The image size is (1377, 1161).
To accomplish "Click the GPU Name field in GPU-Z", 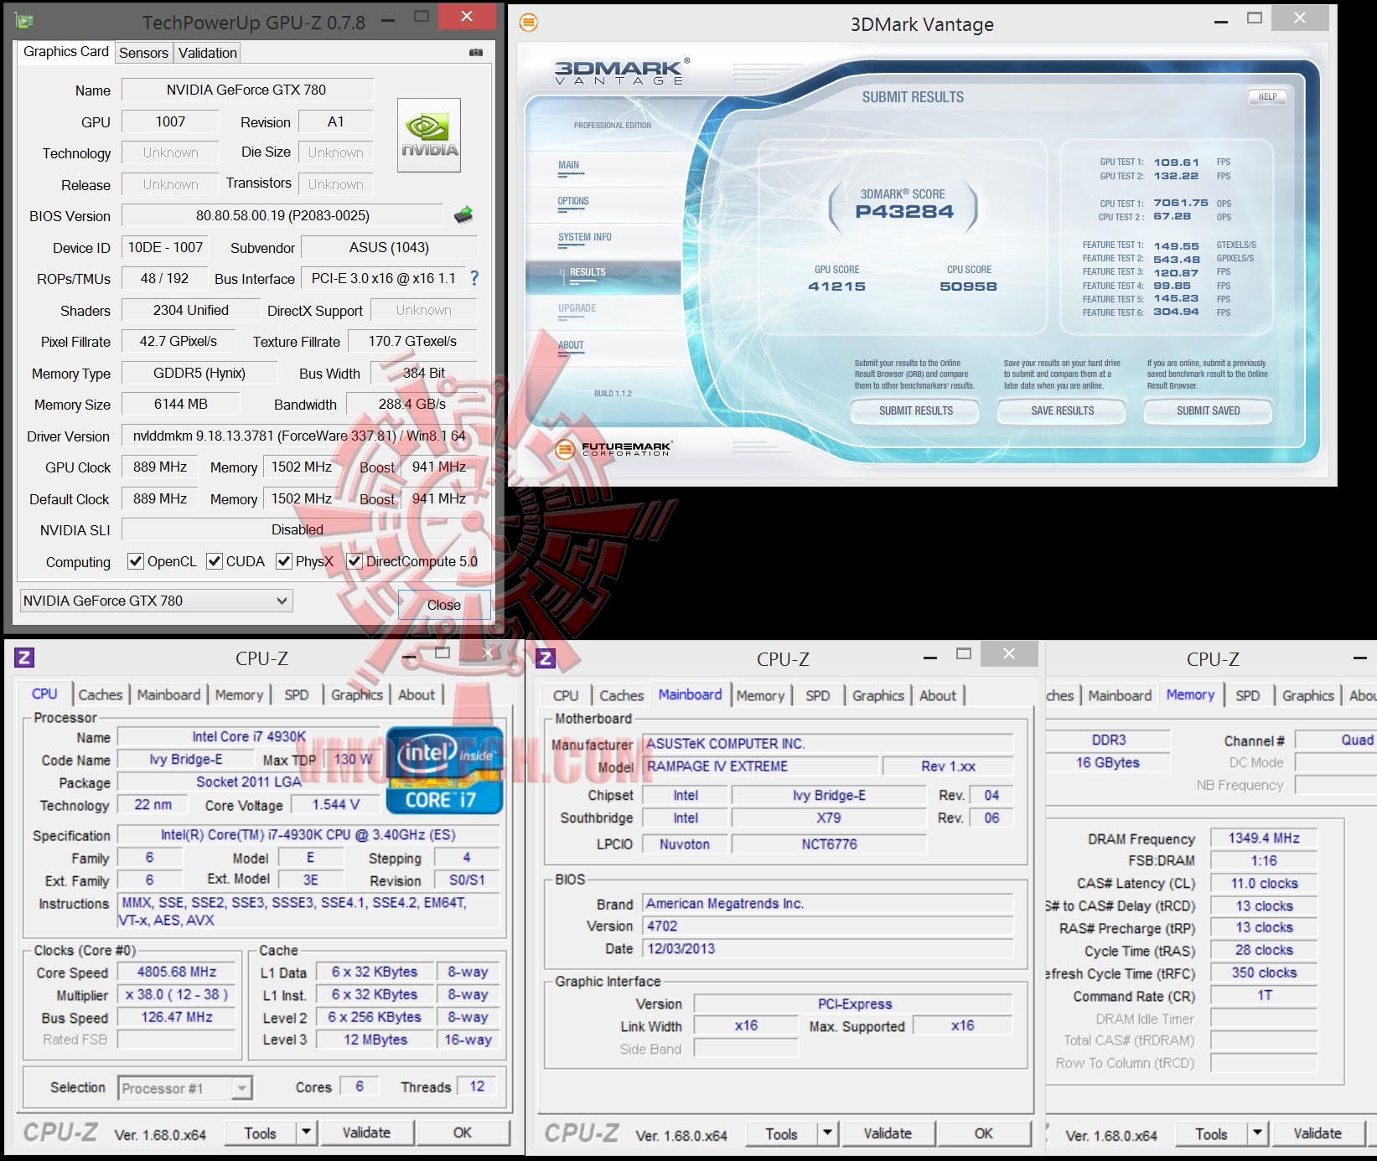I will [x=247, y=90].
